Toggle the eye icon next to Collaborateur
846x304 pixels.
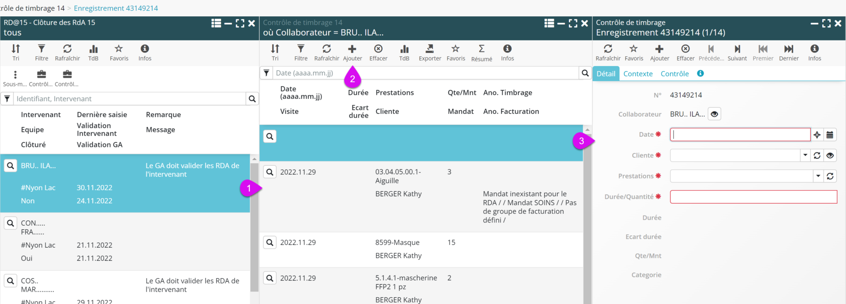714,114
